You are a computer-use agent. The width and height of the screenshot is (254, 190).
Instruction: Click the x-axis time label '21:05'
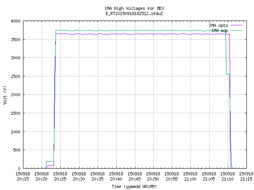209,179
